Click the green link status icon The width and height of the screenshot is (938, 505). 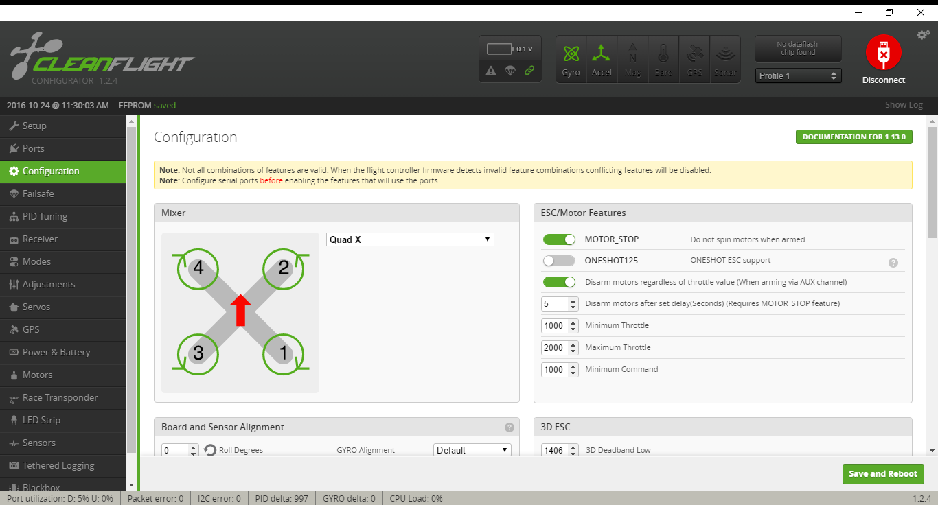[x=529, y=71]
